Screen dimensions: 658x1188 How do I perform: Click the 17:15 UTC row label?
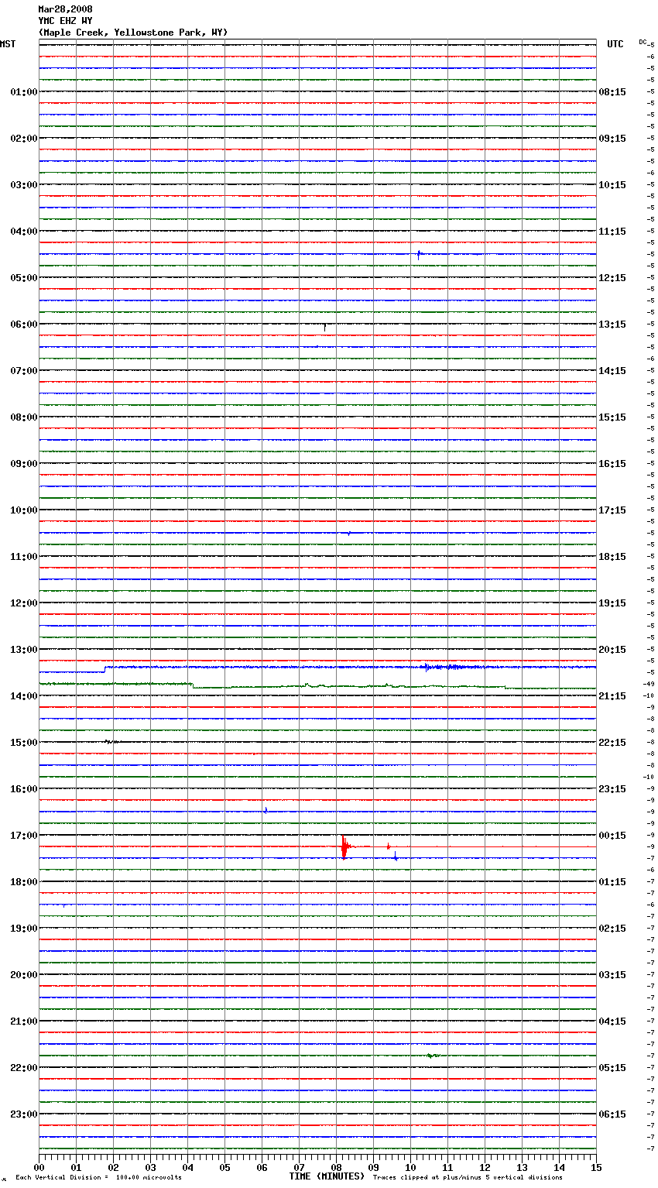pyautogui.click(x=612, y=510)
